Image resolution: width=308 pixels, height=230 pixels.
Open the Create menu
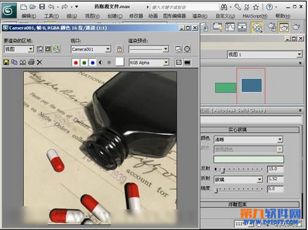(115, 16)
